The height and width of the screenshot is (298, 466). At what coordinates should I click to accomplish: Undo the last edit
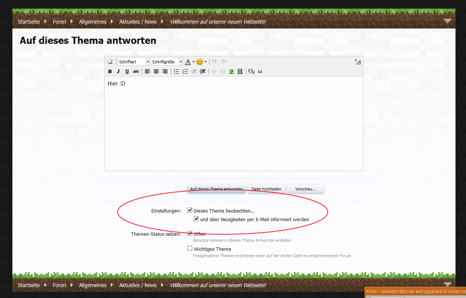click(214, 62)
